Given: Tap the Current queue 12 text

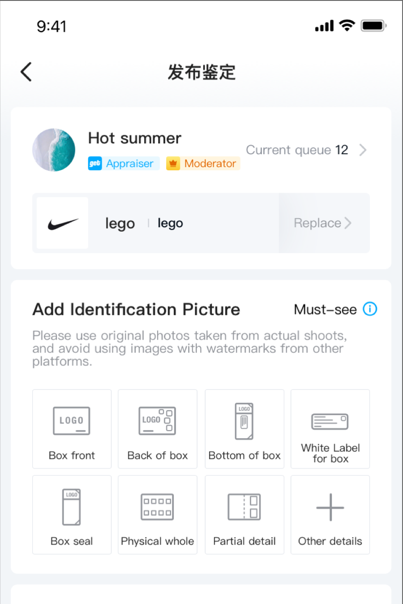Looking at the screenshot, I should pos(297,150).
